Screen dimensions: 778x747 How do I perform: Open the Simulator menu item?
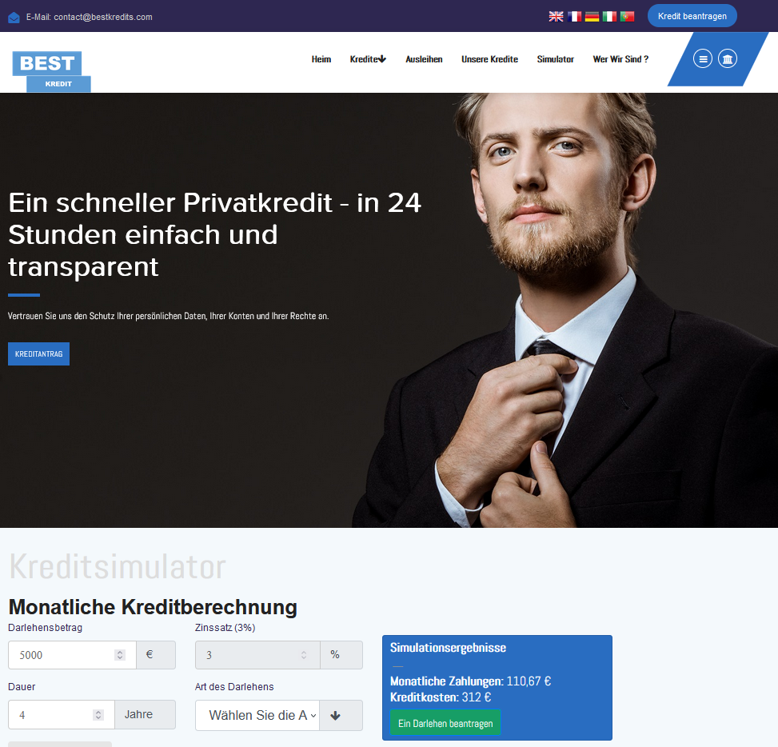click(x=555, y=59)
